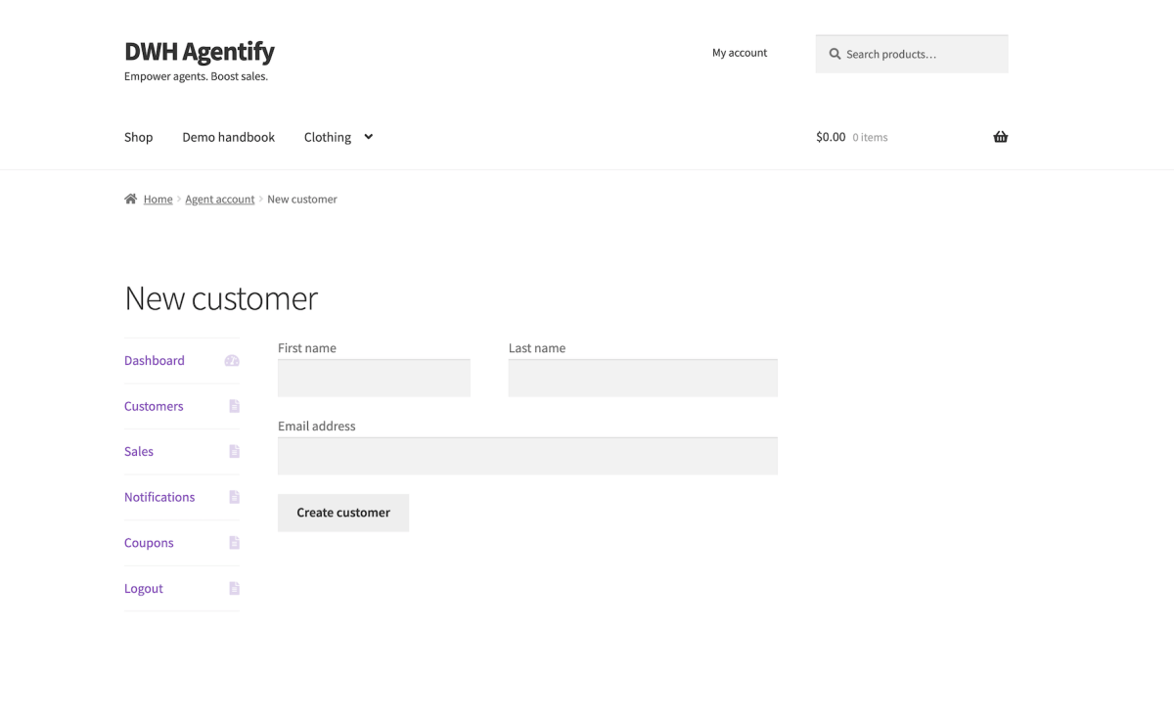Click the shopping basket cart icon

point(1000,137)
